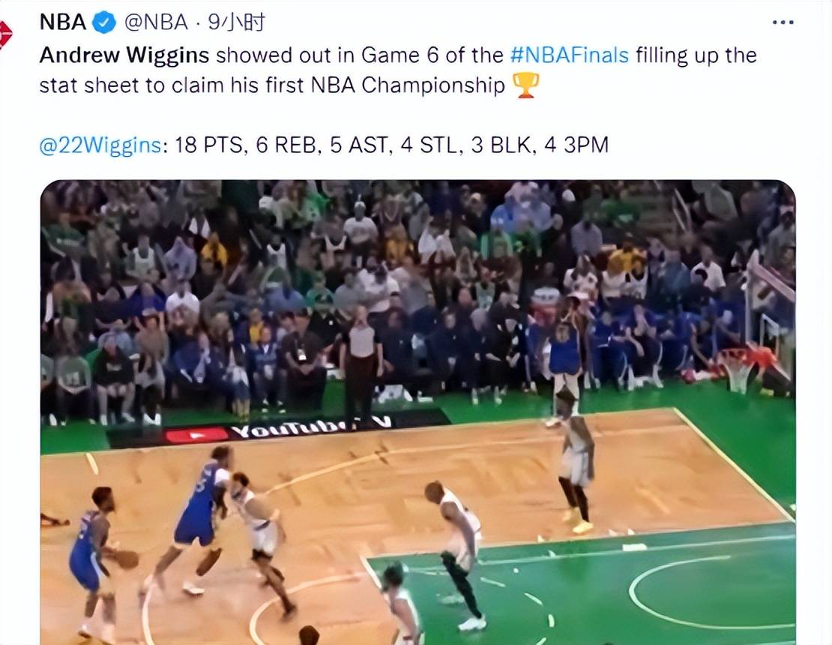Viewport: 832px width, 645px height.
Task: Open the NBA profile avatar at left edge
Action: point(4,36)
